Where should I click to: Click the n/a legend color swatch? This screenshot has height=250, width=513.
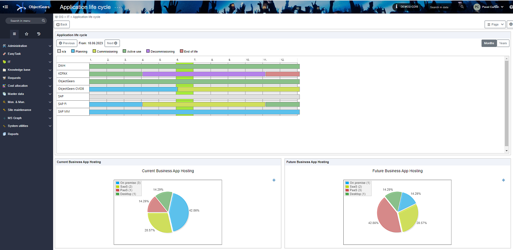[59, 51]
